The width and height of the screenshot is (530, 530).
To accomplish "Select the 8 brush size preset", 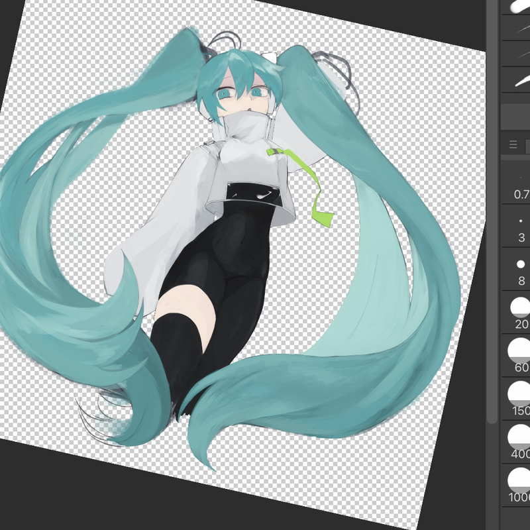I will 516,269.
